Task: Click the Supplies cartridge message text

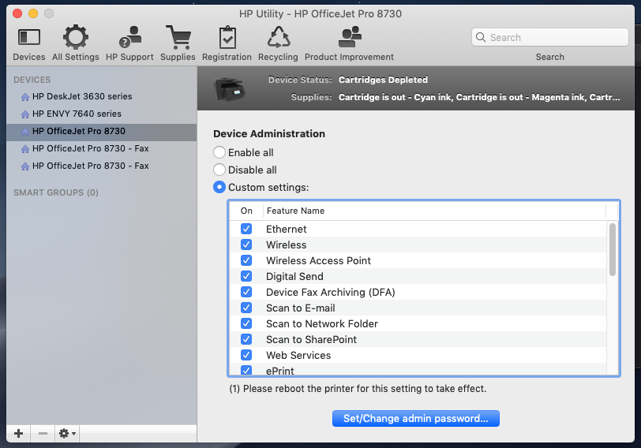Action: (479, 97)
